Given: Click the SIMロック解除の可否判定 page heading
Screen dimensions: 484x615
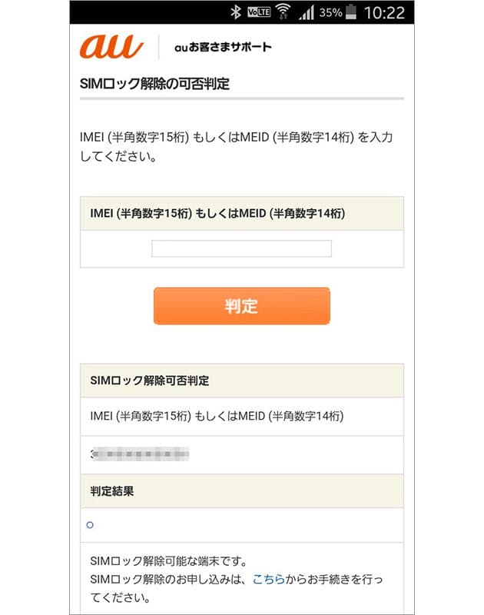Looking at the screenshot, I should [154, 85].
